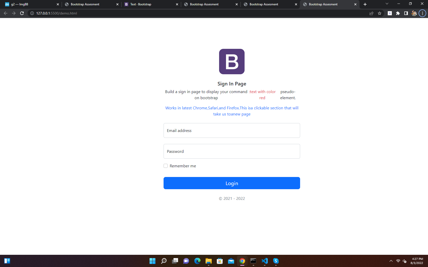Open the Widgets icon on taskbar

tap(7, 261)
